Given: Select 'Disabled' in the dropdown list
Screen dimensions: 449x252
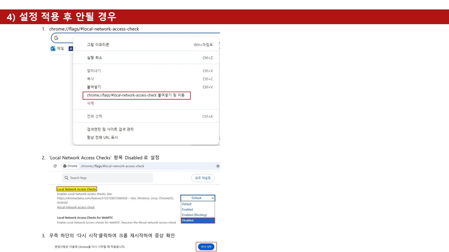Looking at the screenshot, I should point(197,220).
